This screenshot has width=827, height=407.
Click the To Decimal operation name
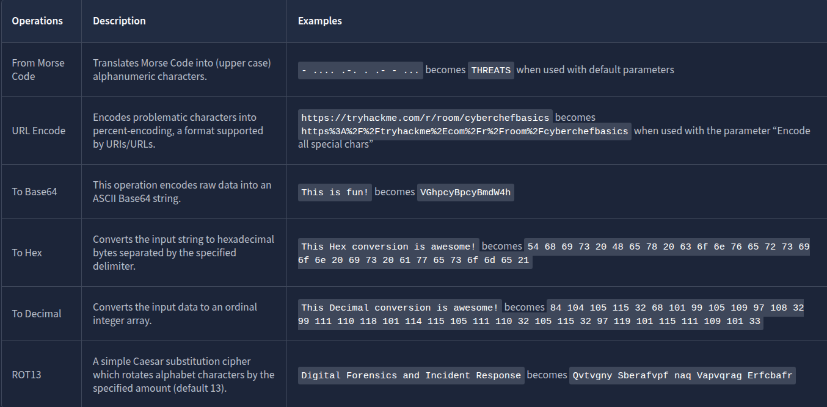[37, 314]
